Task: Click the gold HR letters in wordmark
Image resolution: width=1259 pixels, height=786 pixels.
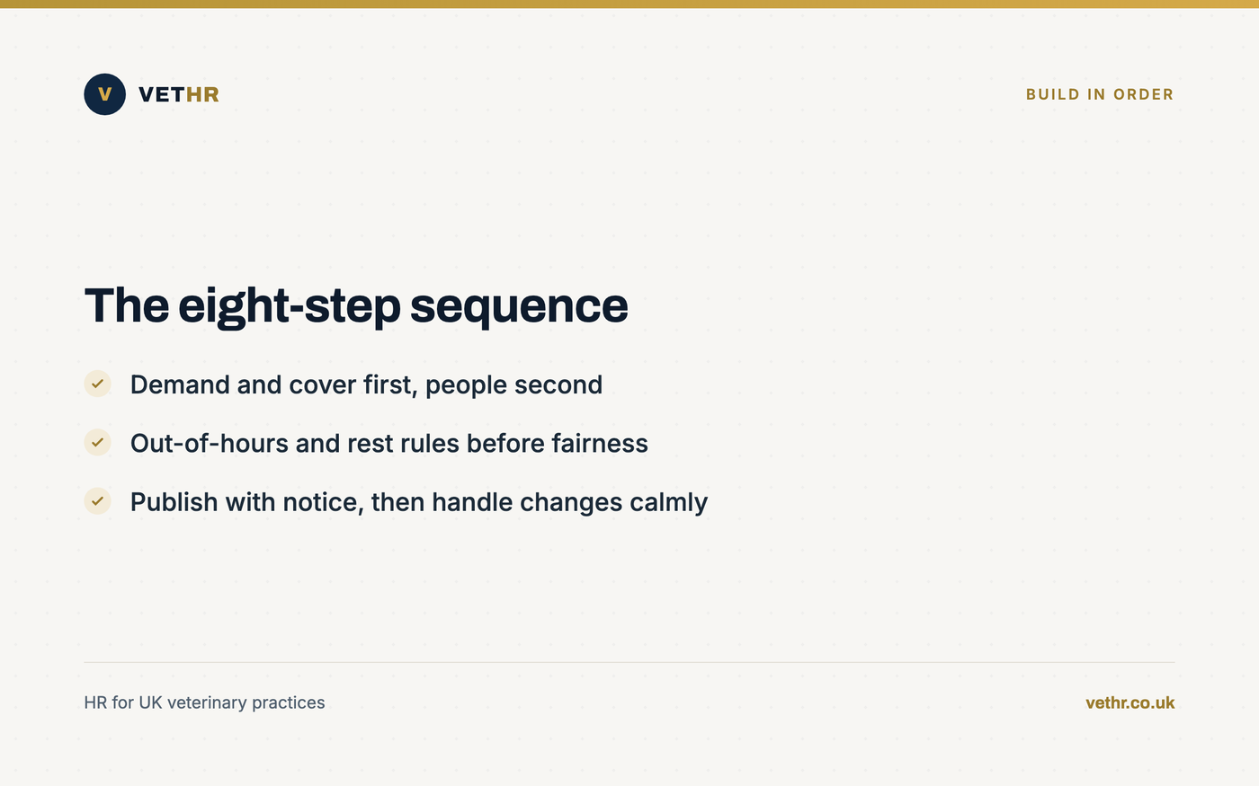Action: (202, 94)
